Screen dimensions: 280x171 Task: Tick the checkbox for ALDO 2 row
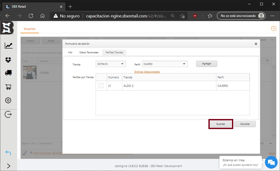point(101,85)
